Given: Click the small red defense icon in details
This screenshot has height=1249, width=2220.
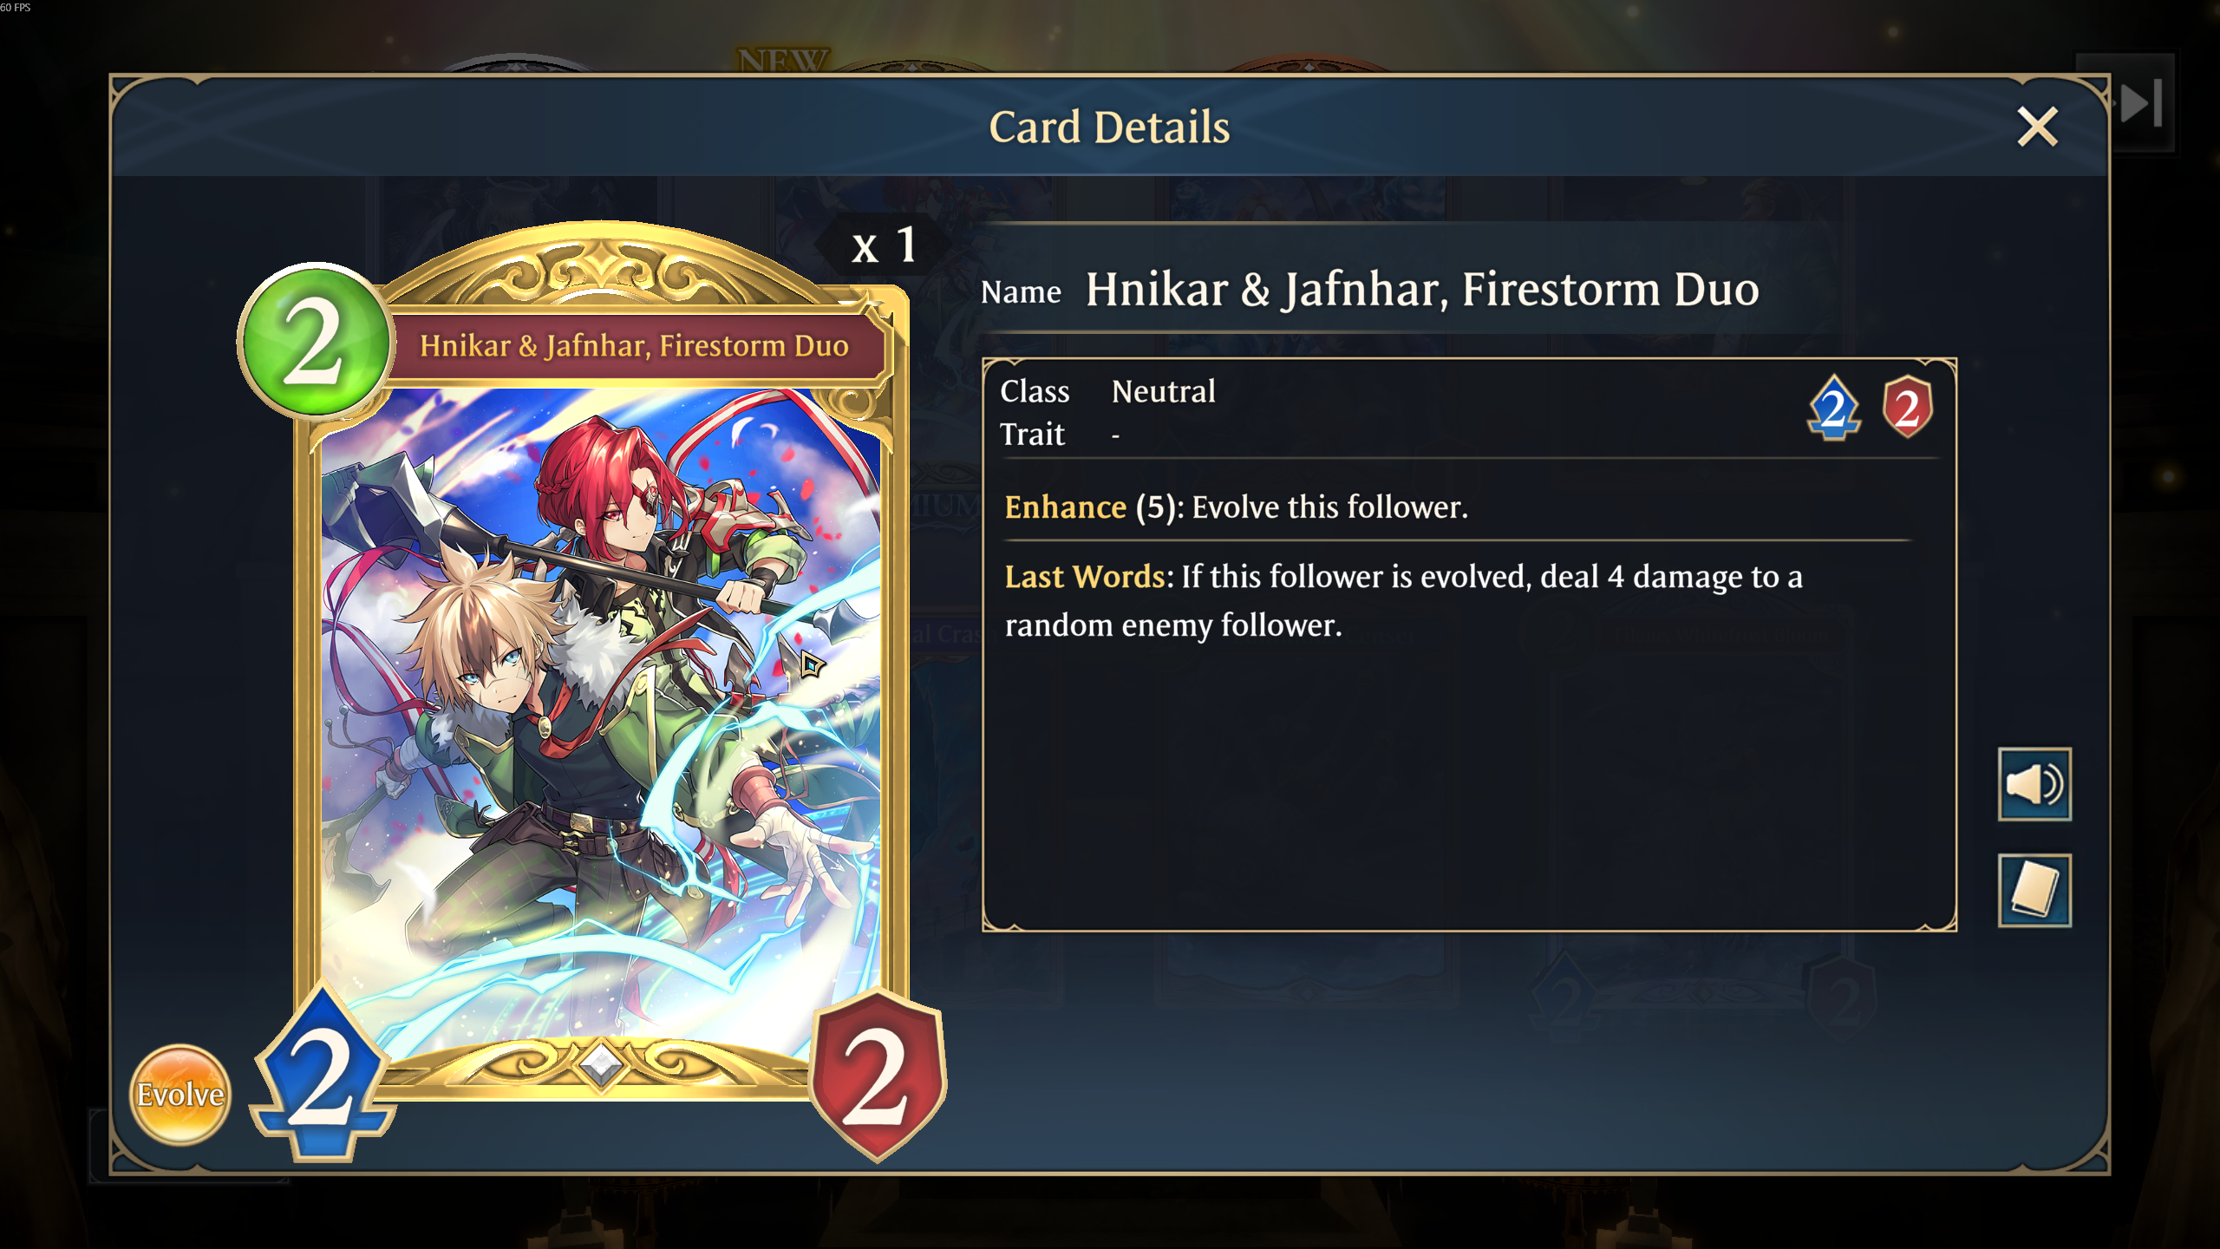Looking at the screenshot, I should coord(1907,407).
